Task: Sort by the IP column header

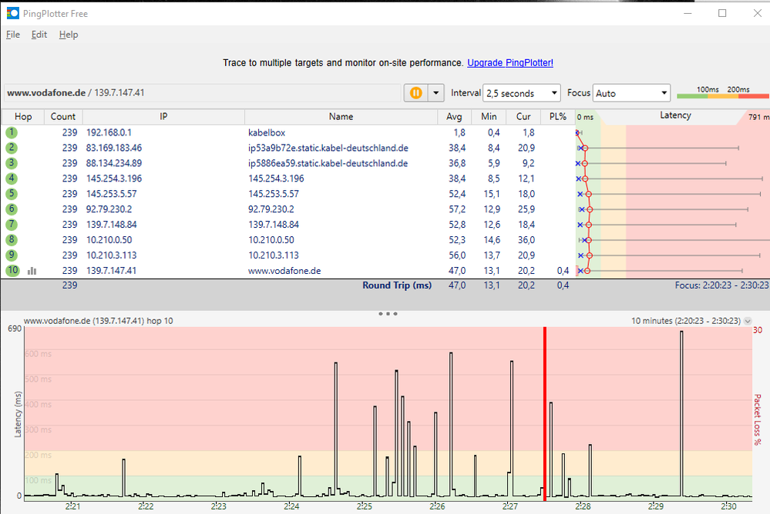Action: pyautogui.click(x=163, y=116)
